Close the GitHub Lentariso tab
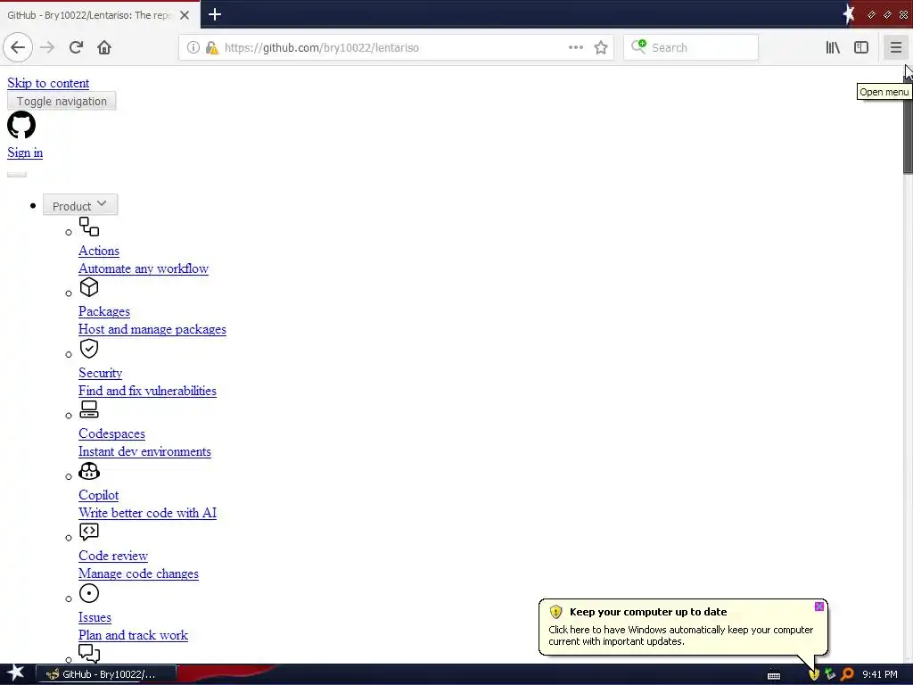Screen dimensions: 913x685 pos(185,15)
